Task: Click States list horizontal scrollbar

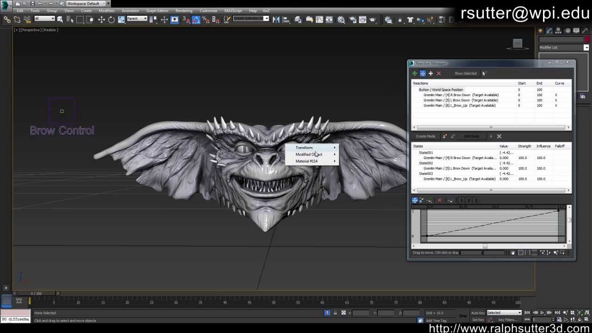Action: (491, 190)
